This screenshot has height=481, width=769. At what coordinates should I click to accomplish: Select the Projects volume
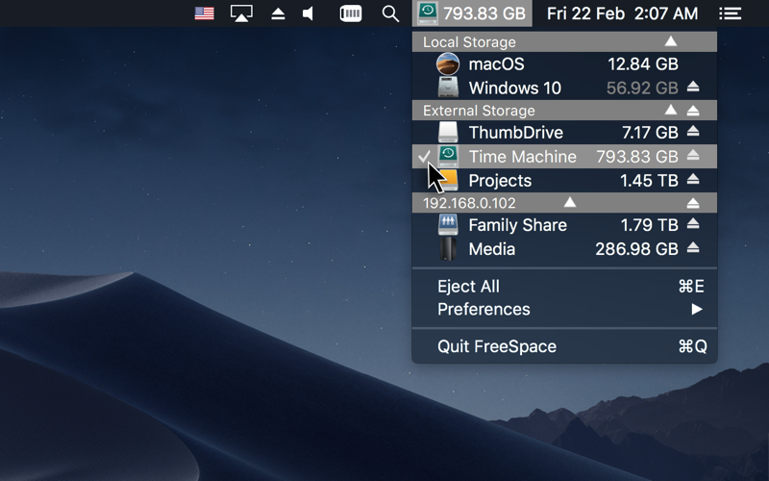point(564,181)
